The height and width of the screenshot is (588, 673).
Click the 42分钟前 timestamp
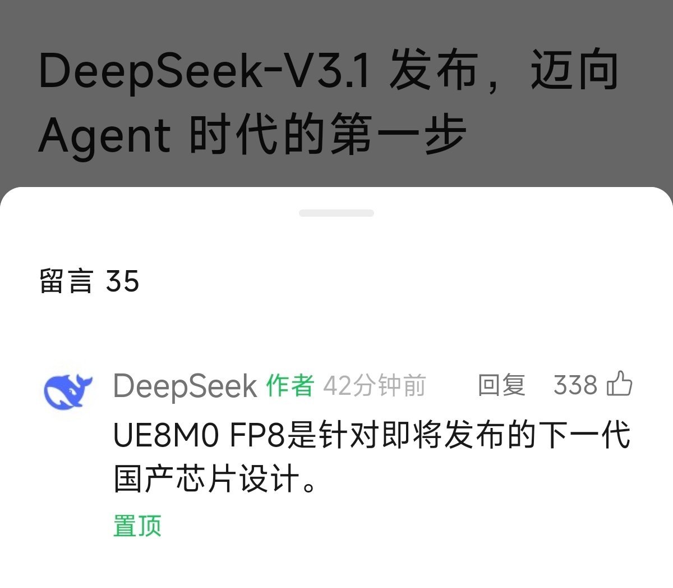point(375,386)
